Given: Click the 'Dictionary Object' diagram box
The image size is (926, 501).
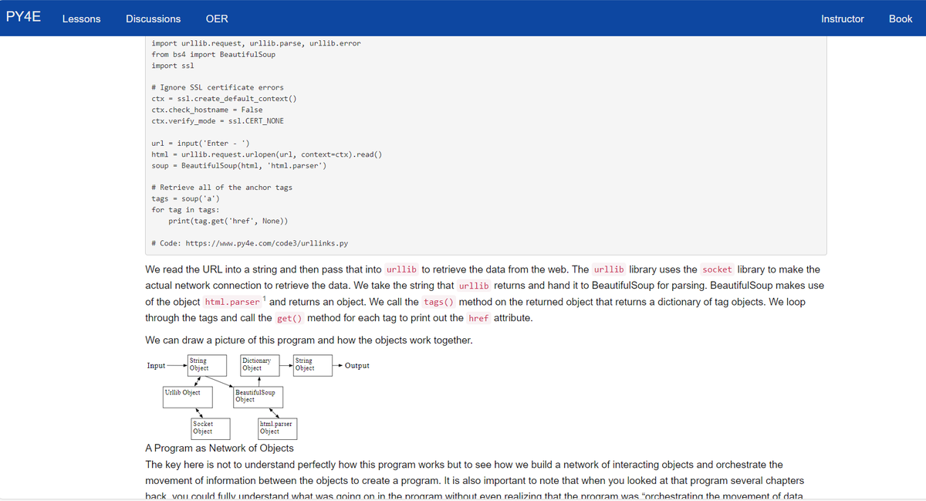Looking at the screenshot, I should coord(261,365).
